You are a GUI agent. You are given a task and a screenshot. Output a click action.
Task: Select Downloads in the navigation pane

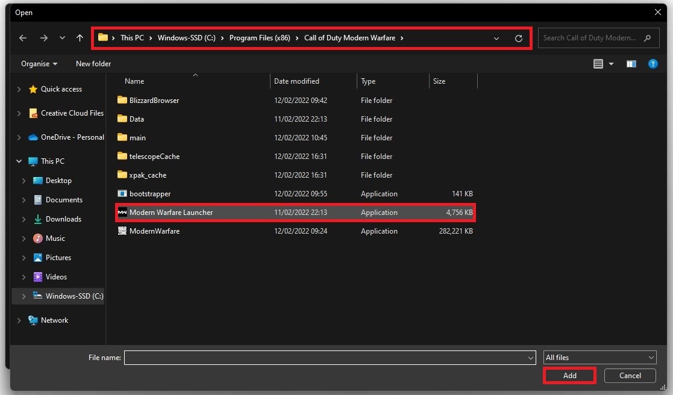pyautogui.click(x=63, y=219)
